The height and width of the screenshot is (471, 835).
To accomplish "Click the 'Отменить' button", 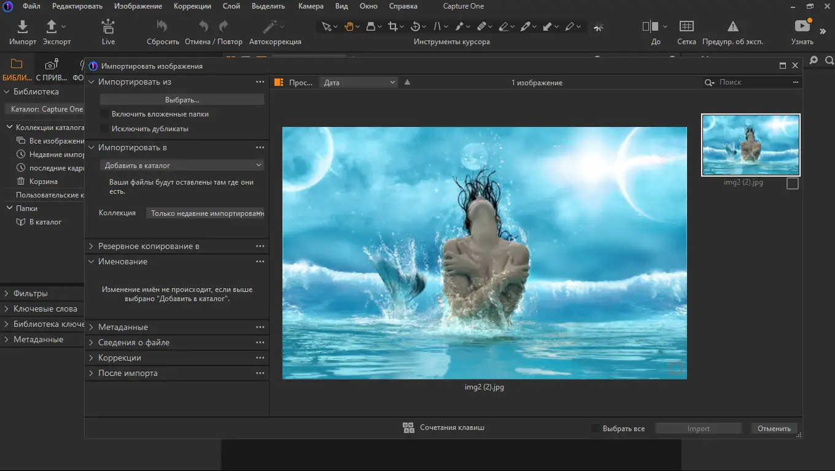I will point(774,429).
